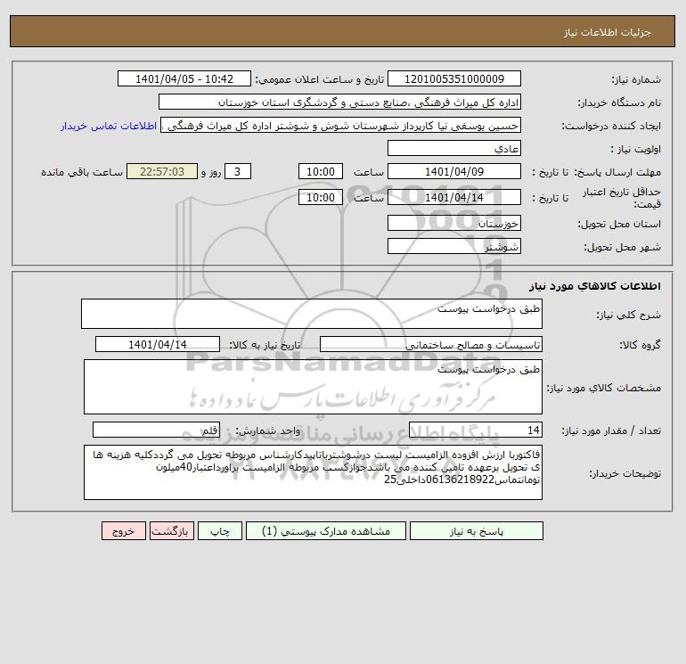Screen dimensions: 686x664
Task: Click the تاریخ نیاز به کالا date field
Action: (x=158, y=344)
